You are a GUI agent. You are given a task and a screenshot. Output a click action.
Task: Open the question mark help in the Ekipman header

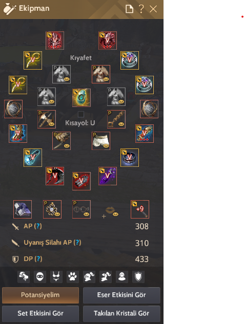[x=141, y=9]
